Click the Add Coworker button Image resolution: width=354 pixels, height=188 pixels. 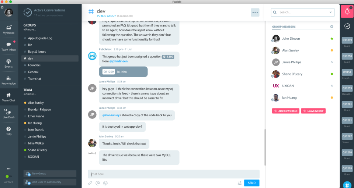tap(286, 111)
